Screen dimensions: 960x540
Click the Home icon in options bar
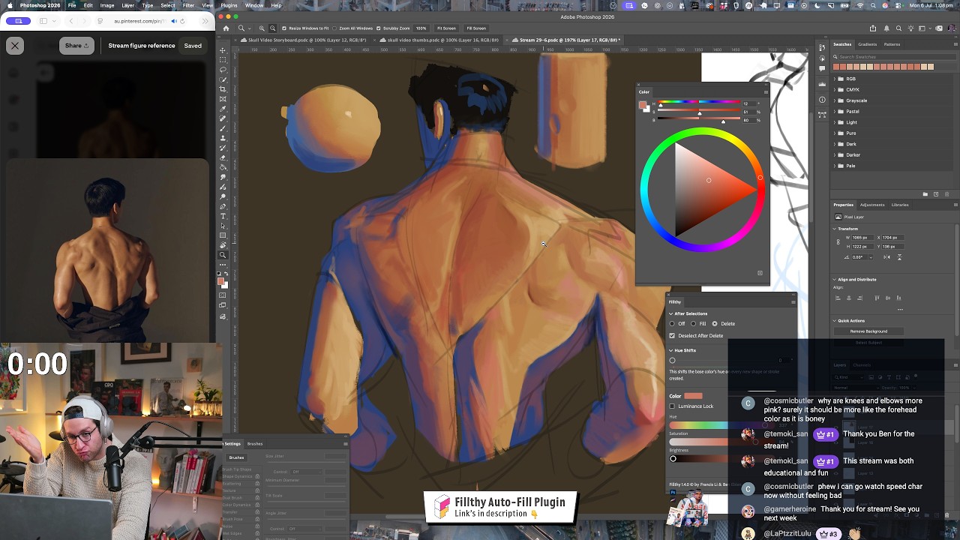click(x=226, y=28)
